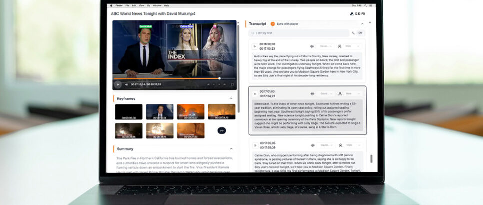
Task: Open the Edit menu
Action: click(x=134, y=5)
